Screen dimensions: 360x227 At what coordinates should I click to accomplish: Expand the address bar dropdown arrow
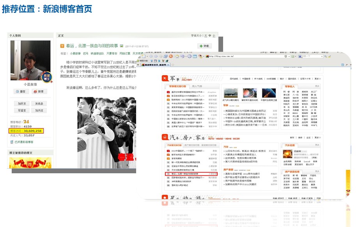point(289,56)
